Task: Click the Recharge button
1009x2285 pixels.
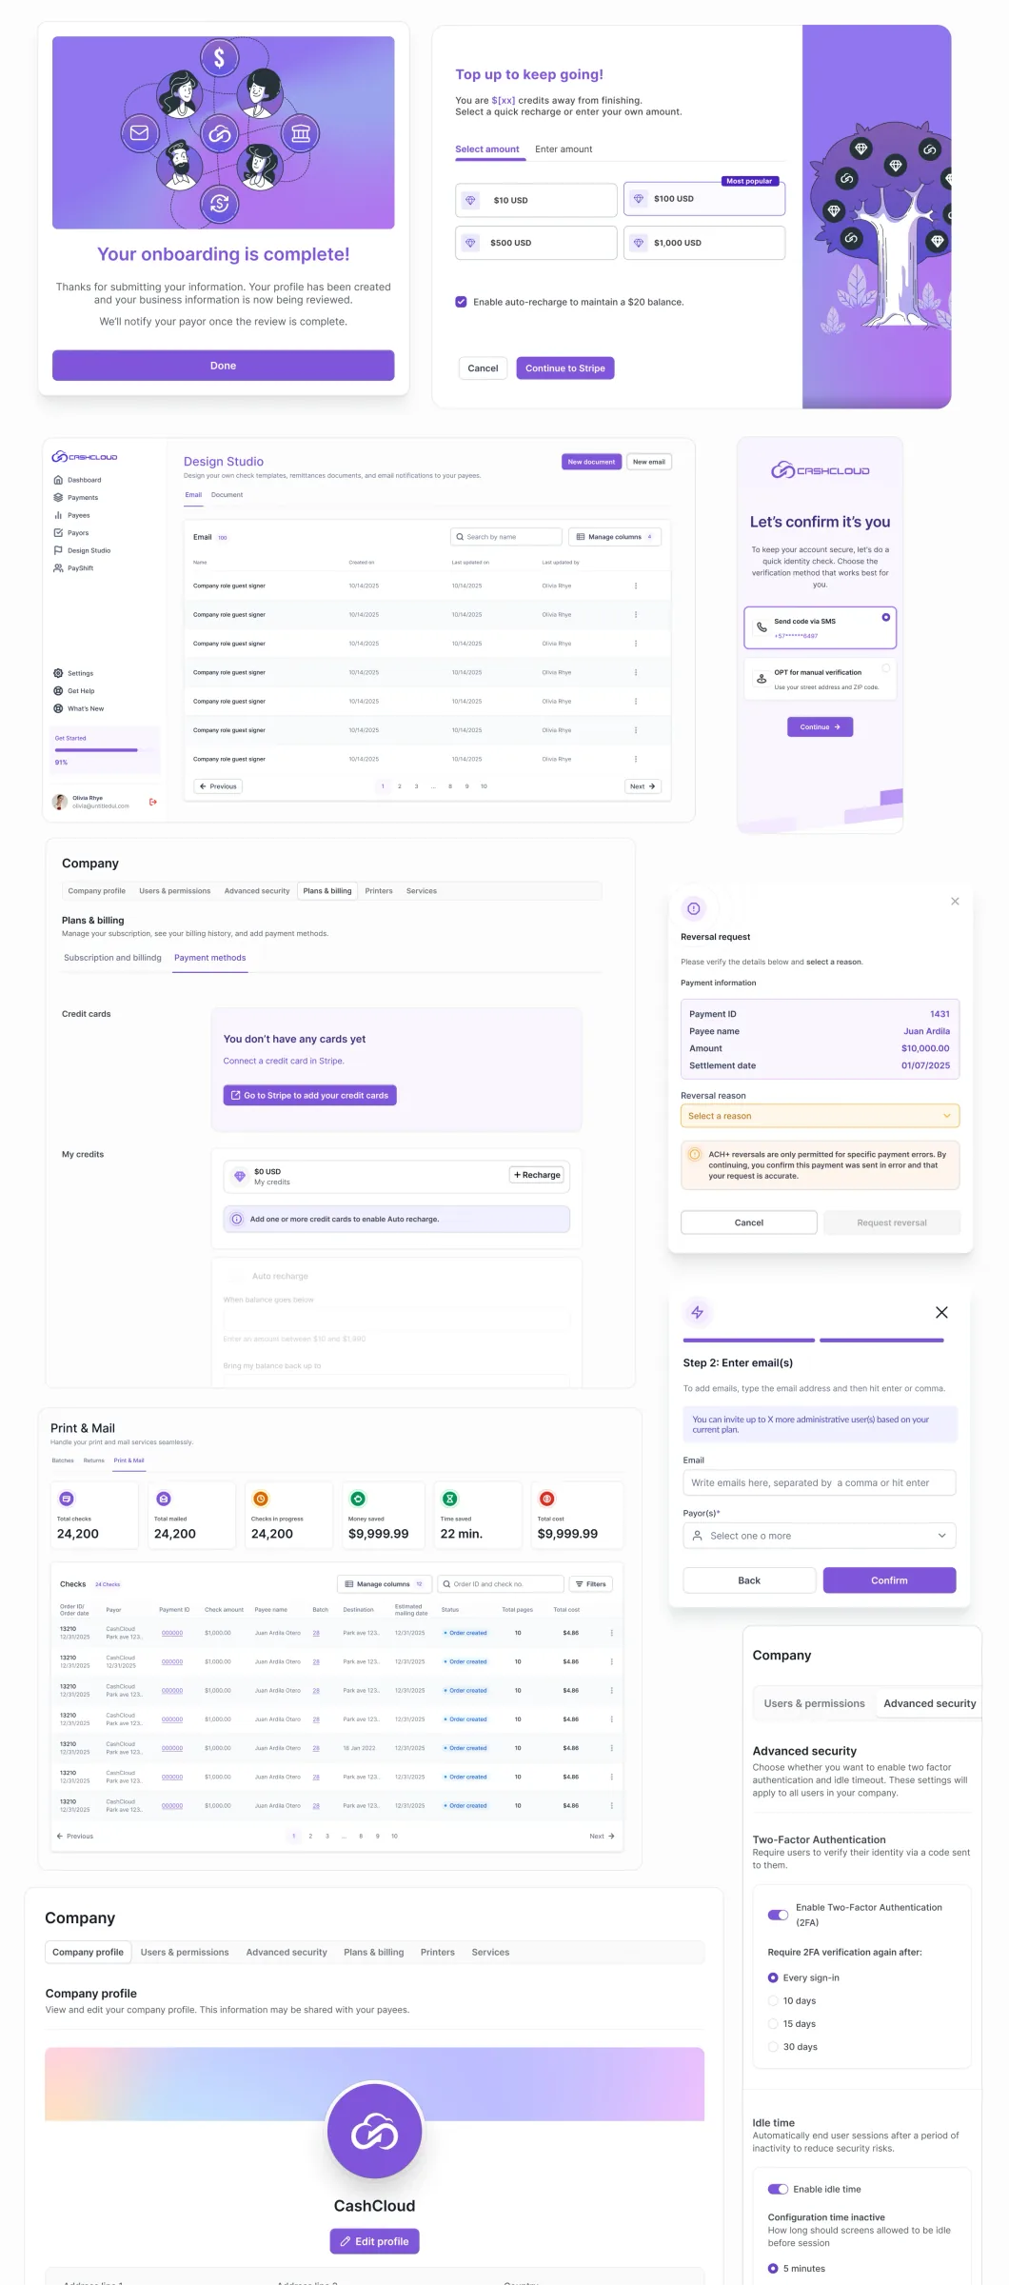Action: click(x=537, y=1175)
